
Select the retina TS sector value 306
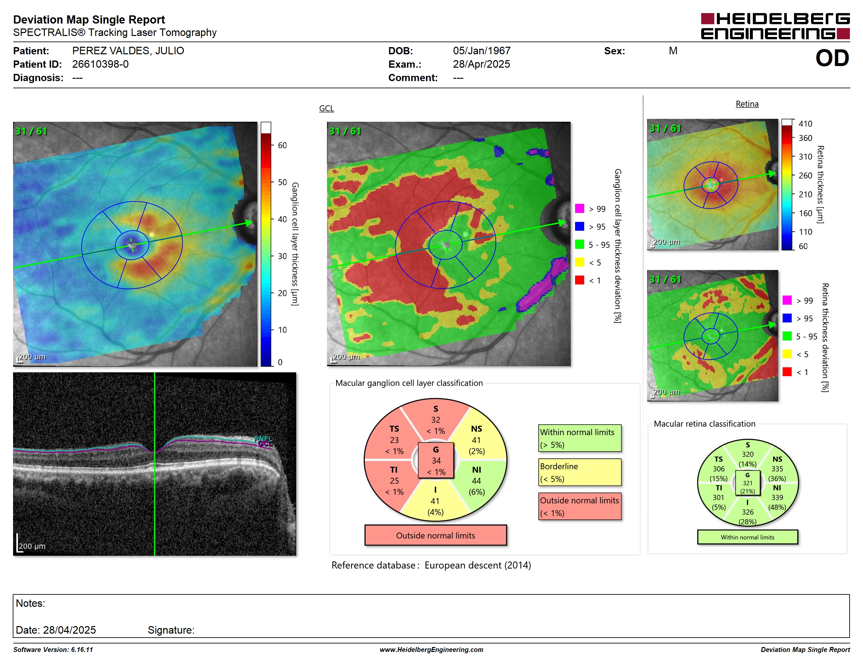click(x=719, y=469)
